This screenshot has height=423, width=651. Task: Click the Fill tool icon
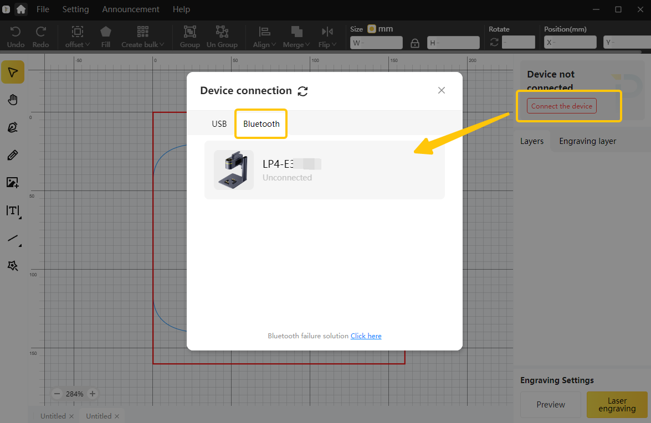[105, 37]
